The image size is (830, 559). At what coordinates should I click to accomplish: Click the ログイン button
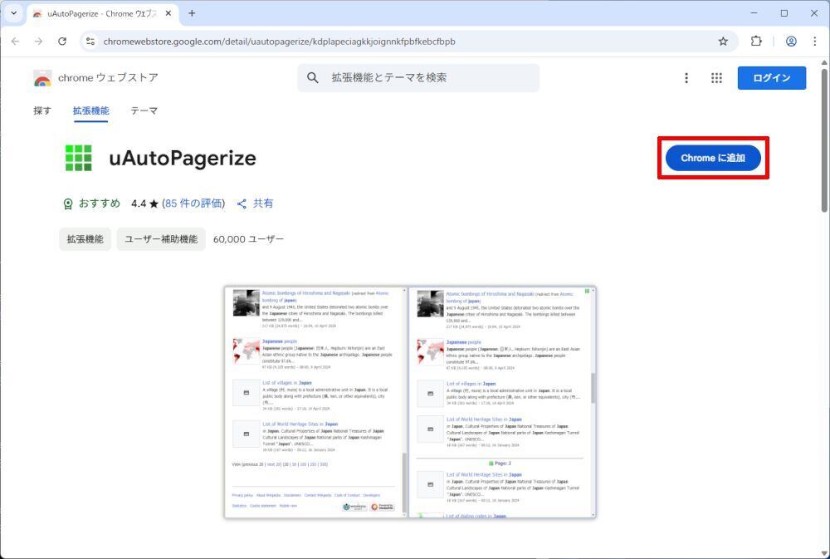(x=772, y=78)
